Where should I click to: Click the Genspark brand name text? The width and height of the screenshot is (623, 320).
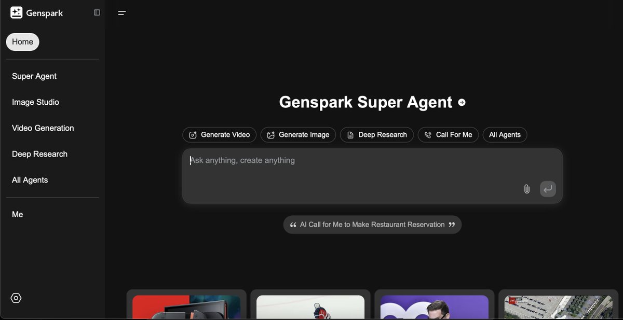pyautogui.click(x=45, y=13)
